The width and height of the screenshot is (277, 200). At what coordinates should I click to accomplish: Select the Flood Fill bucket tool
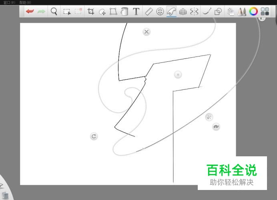[124, 12]
